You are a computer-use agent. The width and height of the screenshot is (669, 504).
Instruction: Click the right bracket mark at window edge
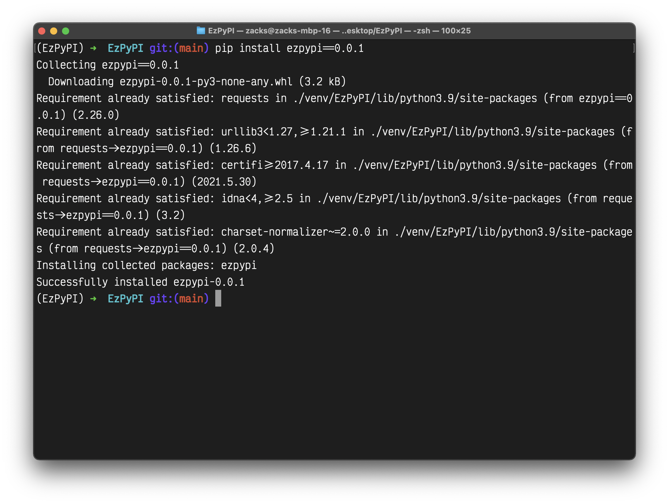pyautogui.click(x=634, y=48)
